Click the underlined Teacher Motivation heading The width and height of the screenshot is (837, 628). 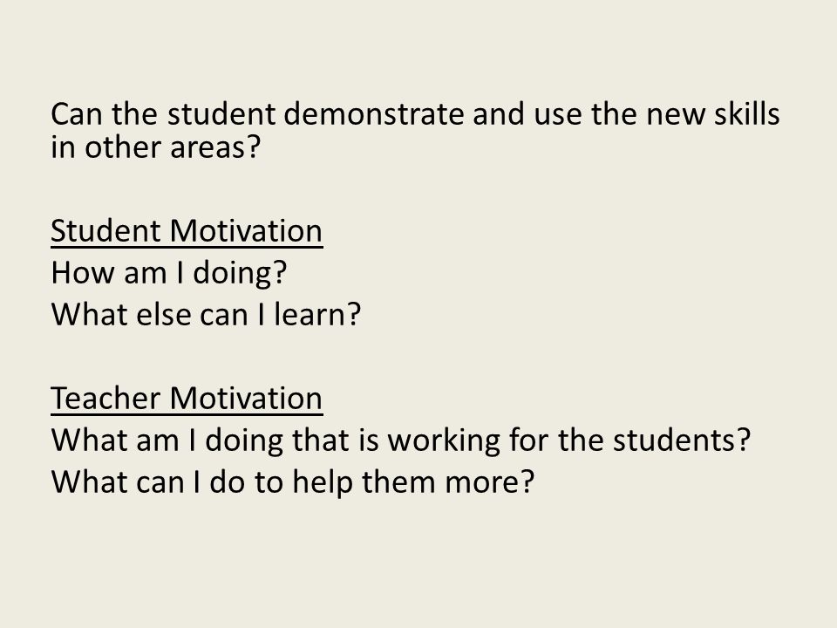tap(187, 399)
